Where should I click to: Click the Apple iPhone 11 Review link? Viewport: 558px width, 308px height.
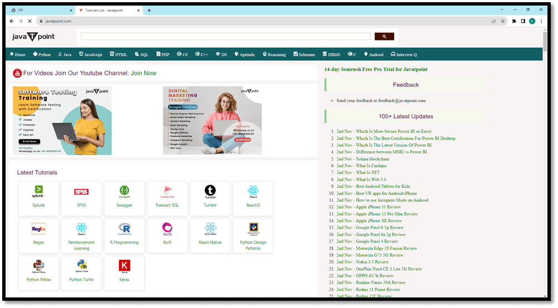368,207
